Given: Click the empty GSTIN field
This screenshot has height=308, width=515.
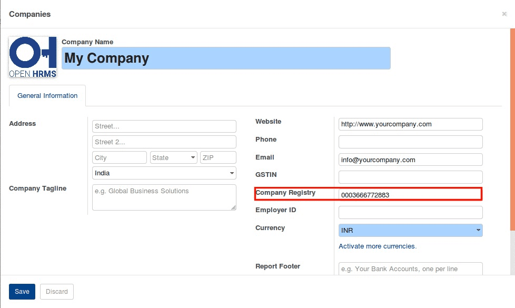Looking at the screenshot, I should [x=410, y=177].
